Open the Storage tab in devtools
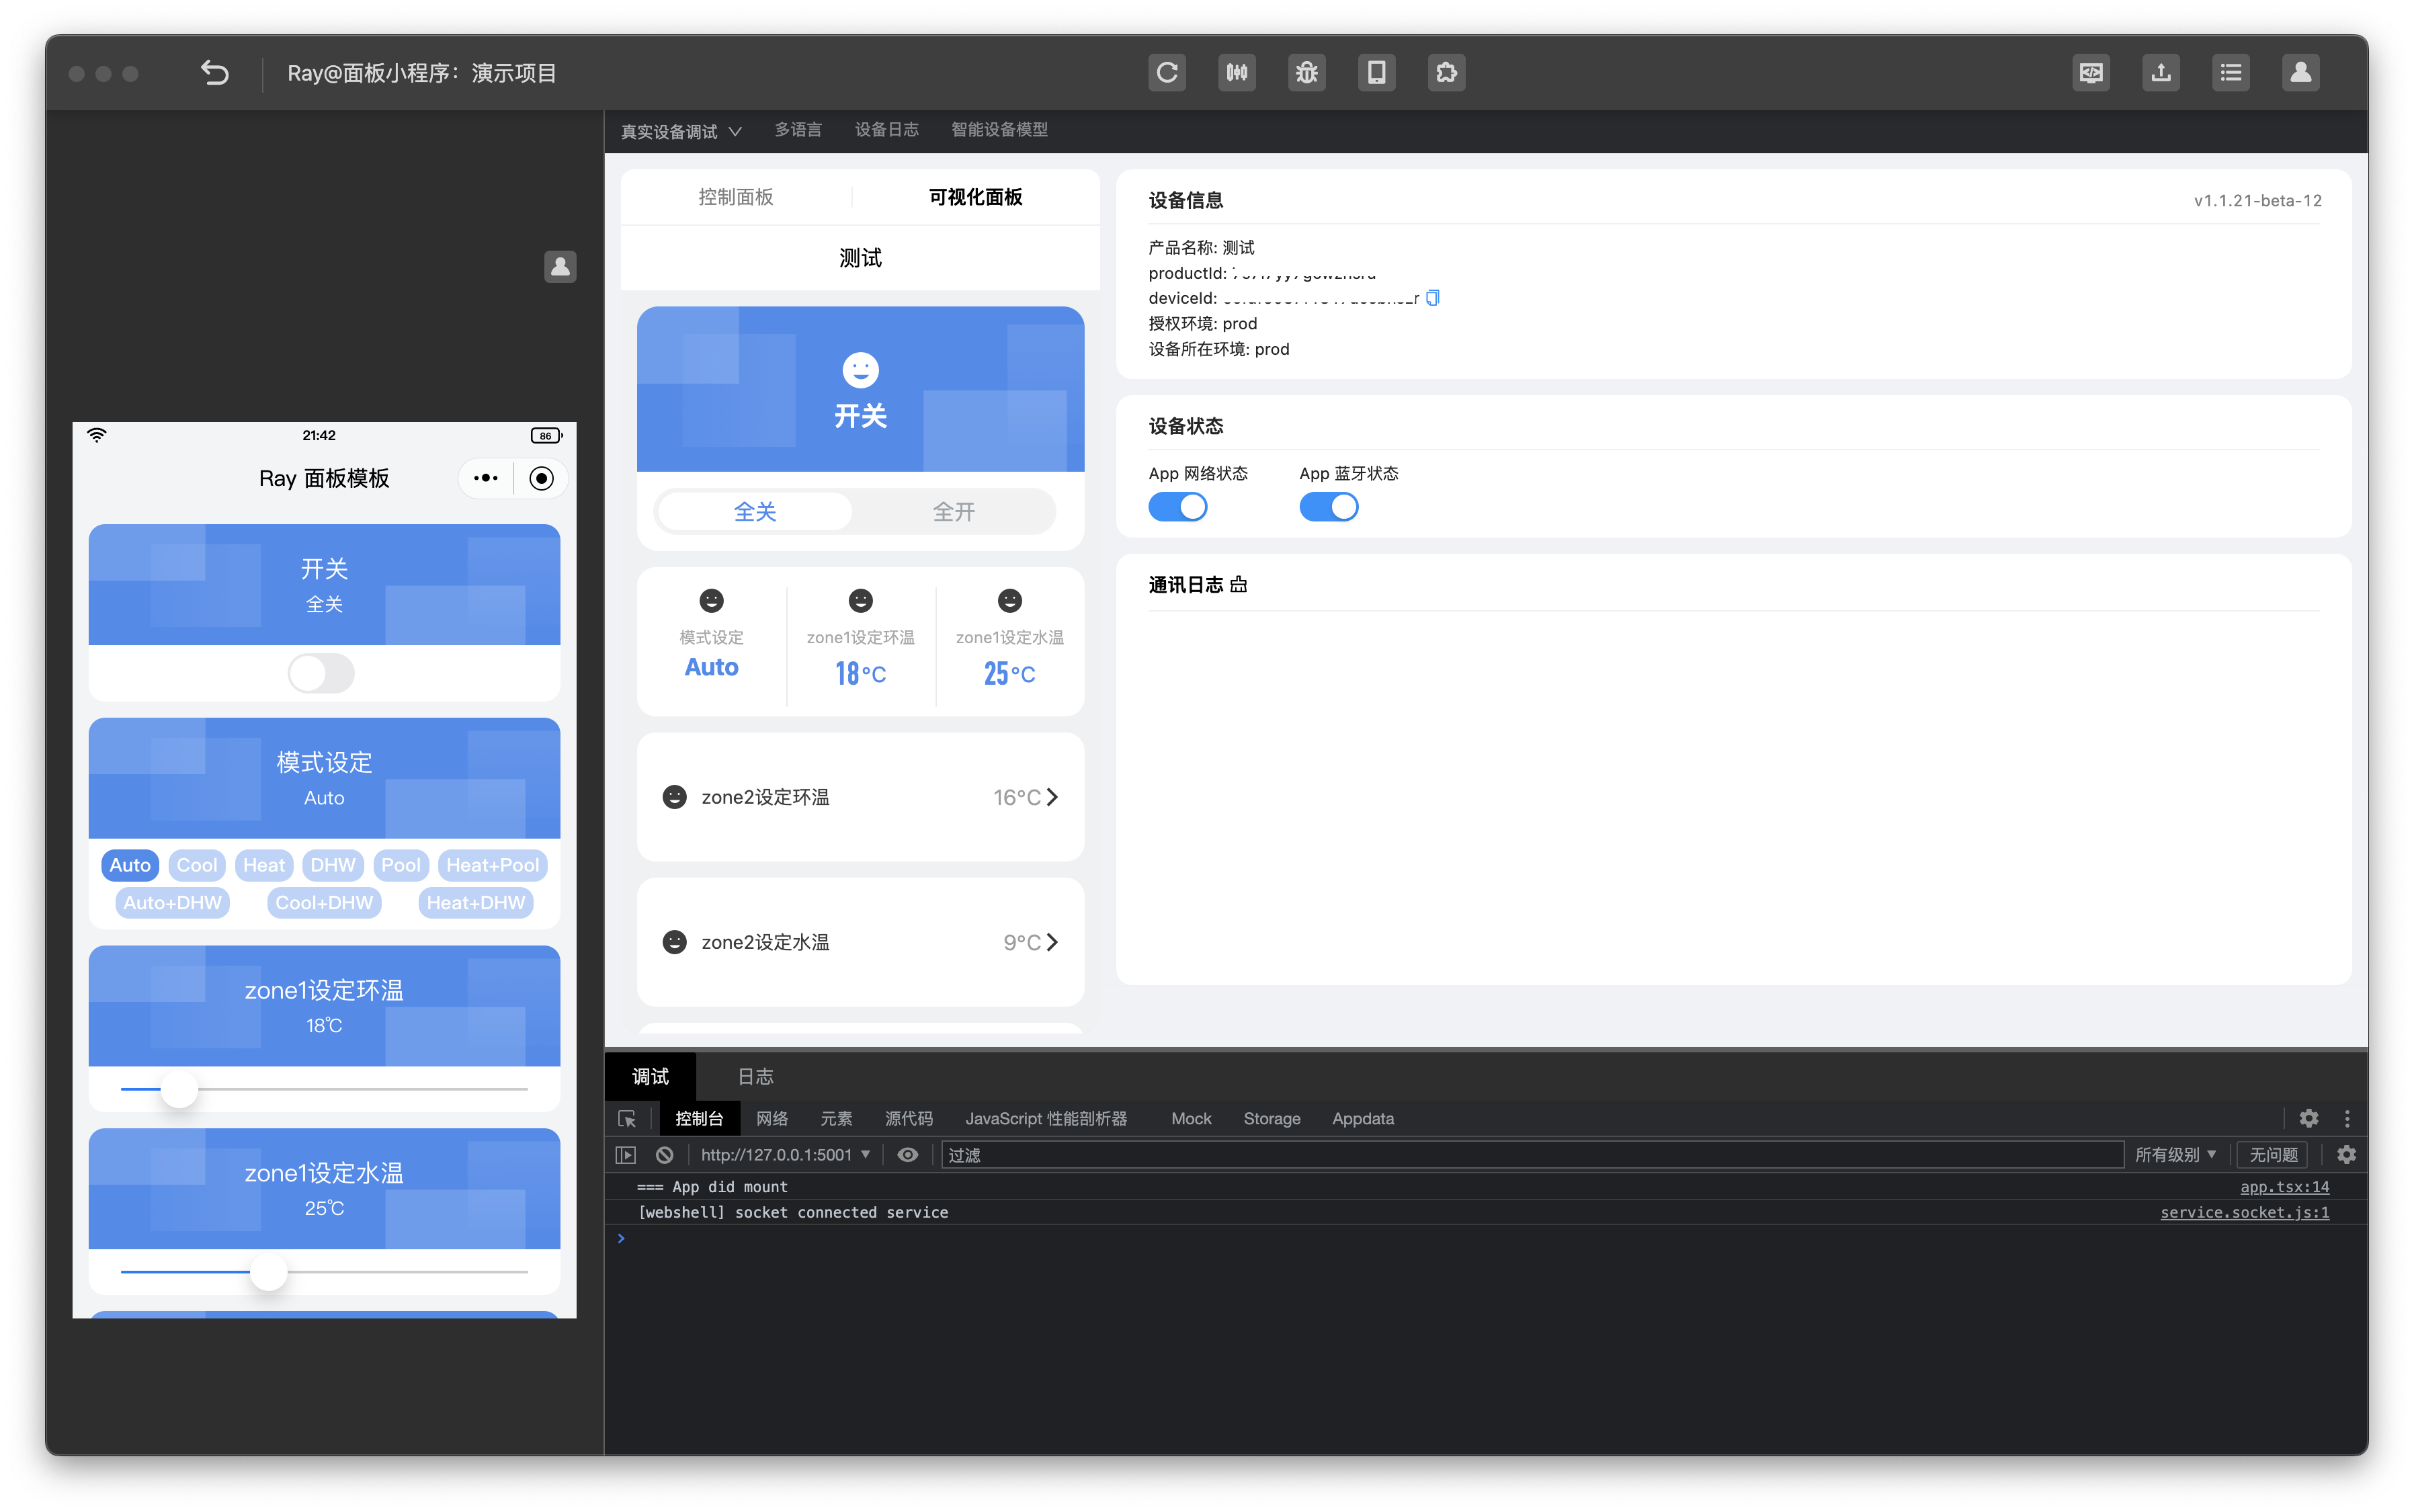Screen dimensions: 2414x1512 1271,1118
